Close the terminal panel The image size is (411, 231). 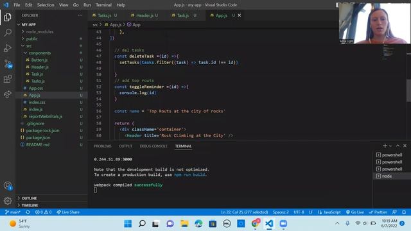[405, 146]
